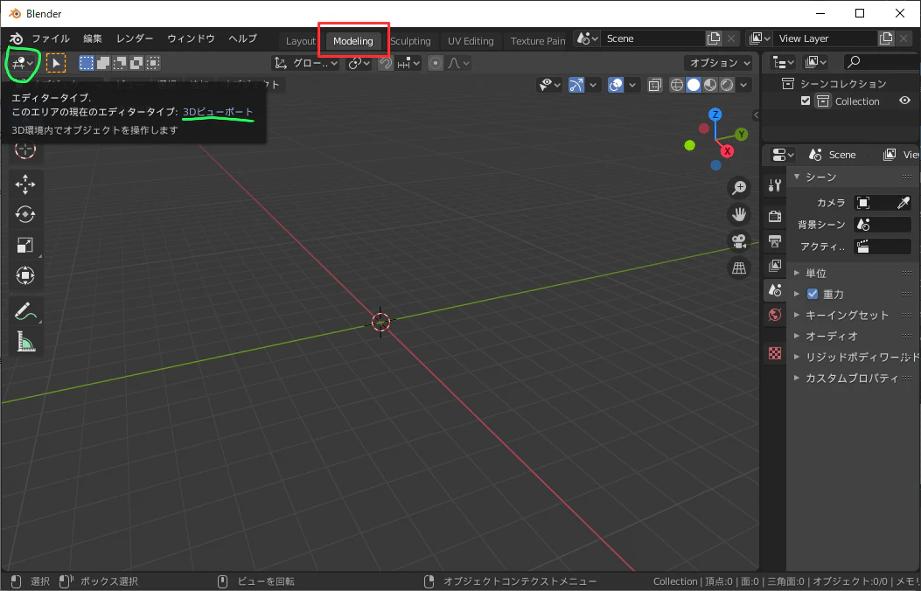Image resolution: width=921 pixels, height=591 pixels.
Task: Select the Rotate tool in the left toolbar
Action: (25, 214)
